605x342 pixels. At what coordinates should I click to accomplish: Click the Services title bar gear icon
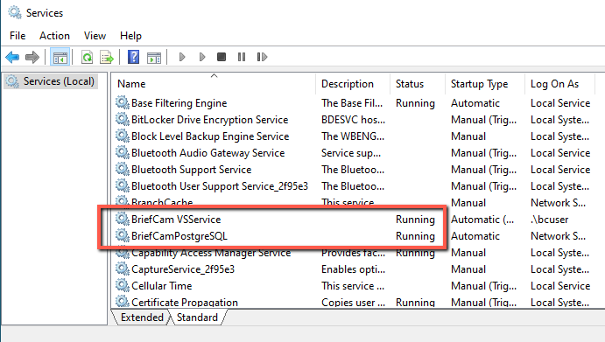15,12
